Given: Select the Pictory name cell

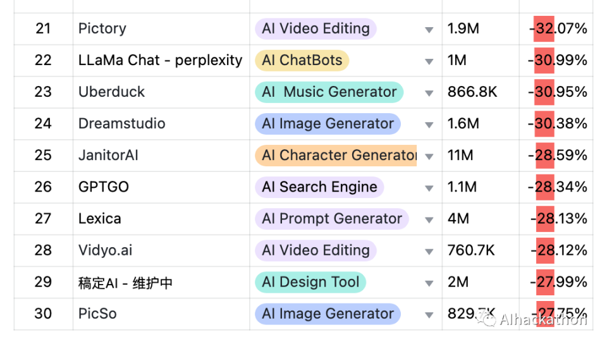Looking at the screenshot, I should (x=102, y=29).
